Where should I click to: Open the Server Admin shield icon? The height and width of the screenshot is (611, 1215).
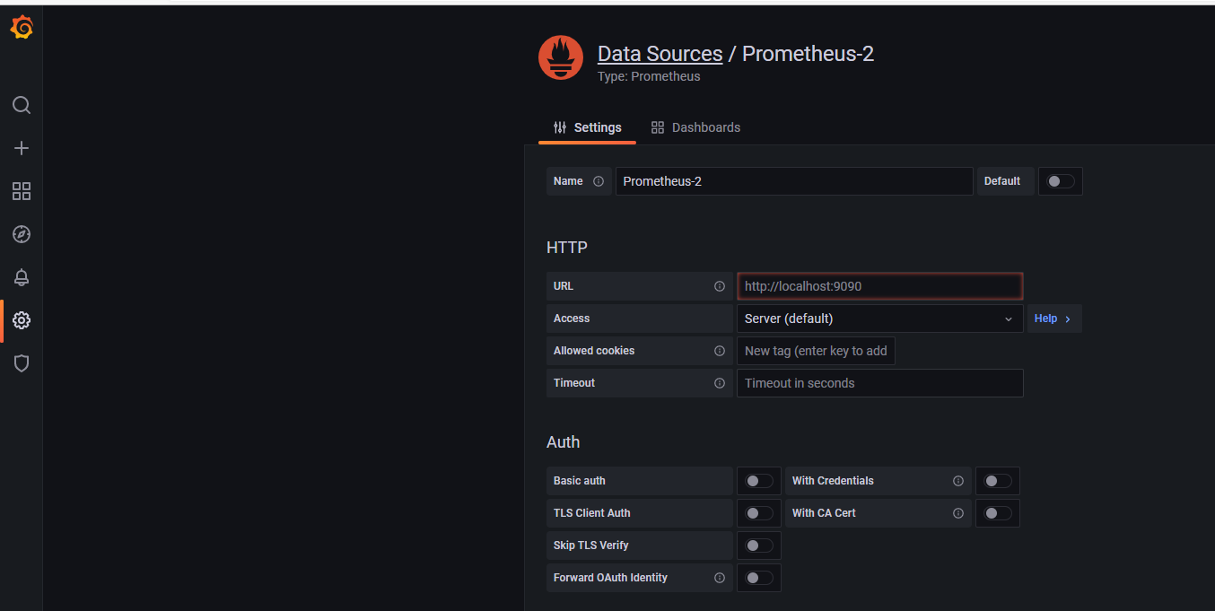22,363
